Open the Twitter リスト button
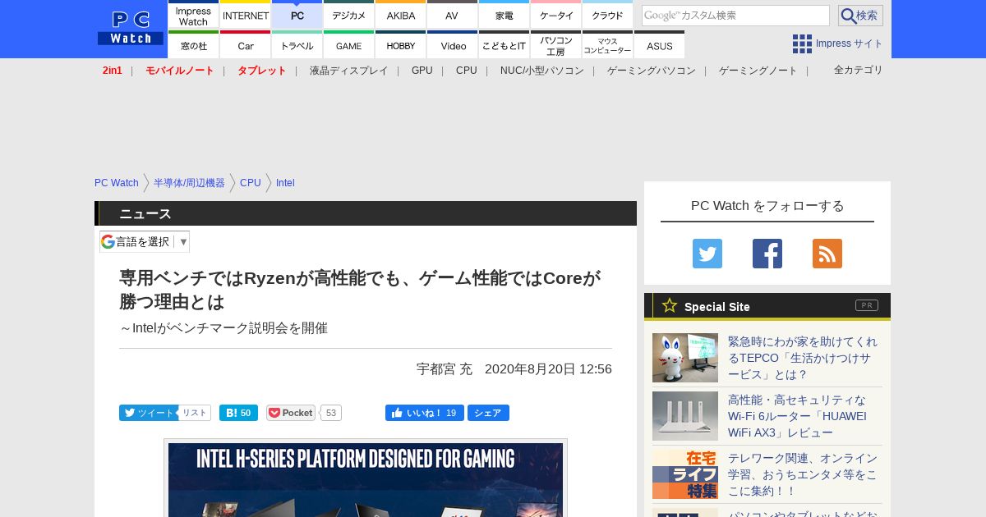The image size is (986, 517). coord(195,413)
